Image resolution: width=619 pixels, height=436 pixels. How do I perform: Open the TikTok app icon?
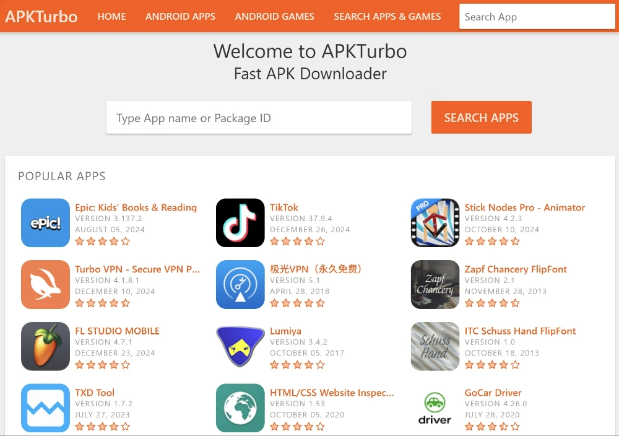tap(240, 222)
